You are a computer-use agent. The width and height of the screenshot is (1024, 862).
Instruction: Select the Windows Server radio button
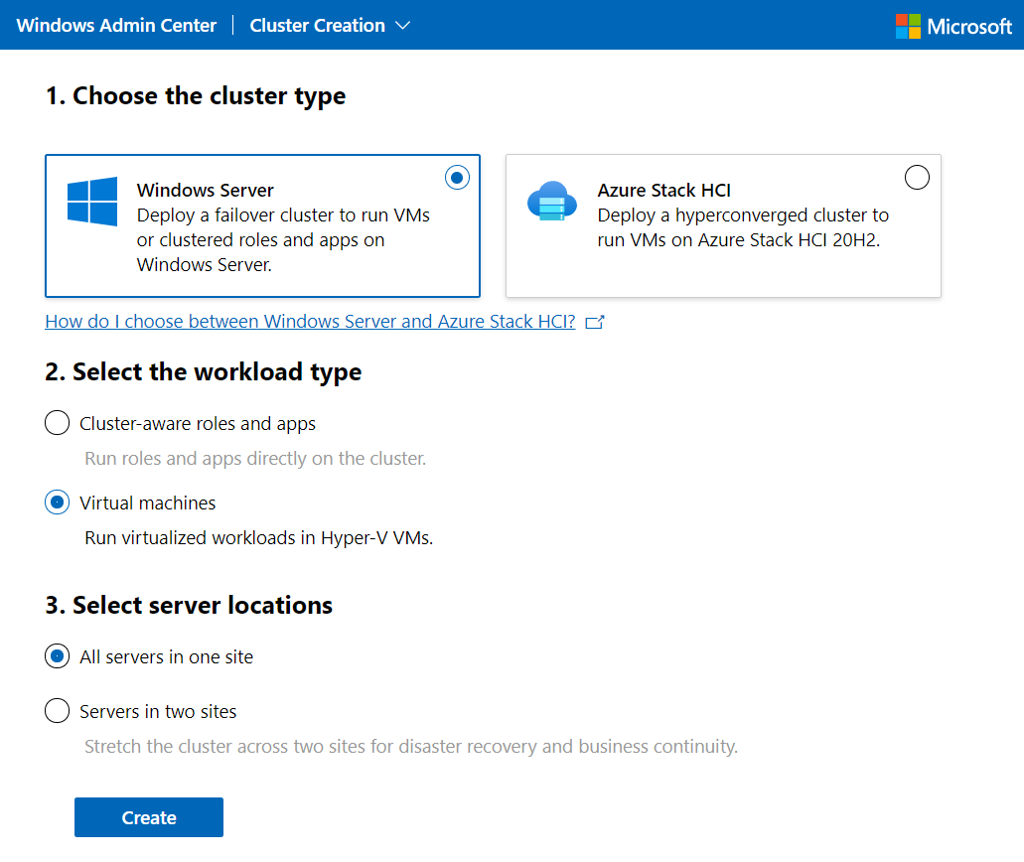tap(457, 178)
